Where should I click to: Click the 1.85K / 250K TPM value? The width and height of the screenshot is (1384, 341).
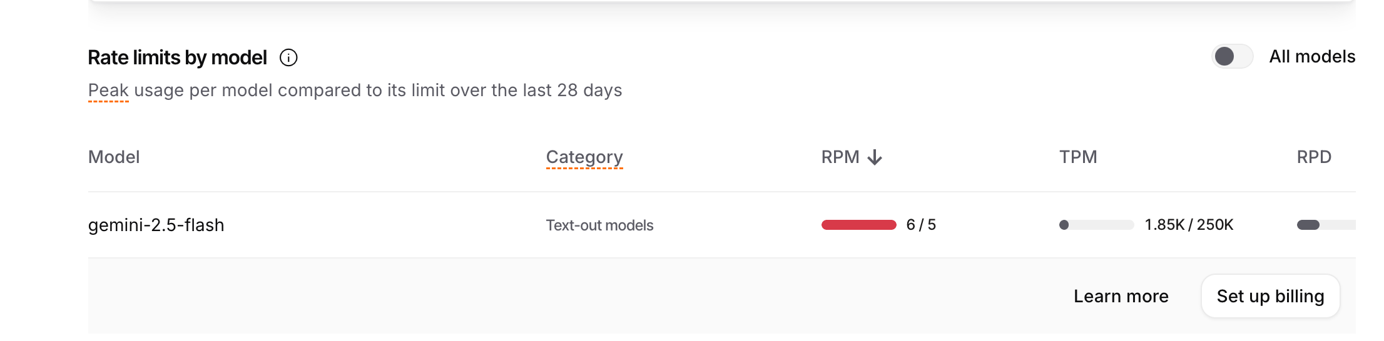(x=1189, y=225)
